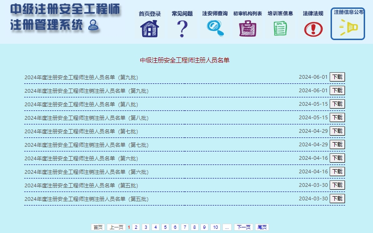Open 法律法规 exclamation icon

click(313, 29)
